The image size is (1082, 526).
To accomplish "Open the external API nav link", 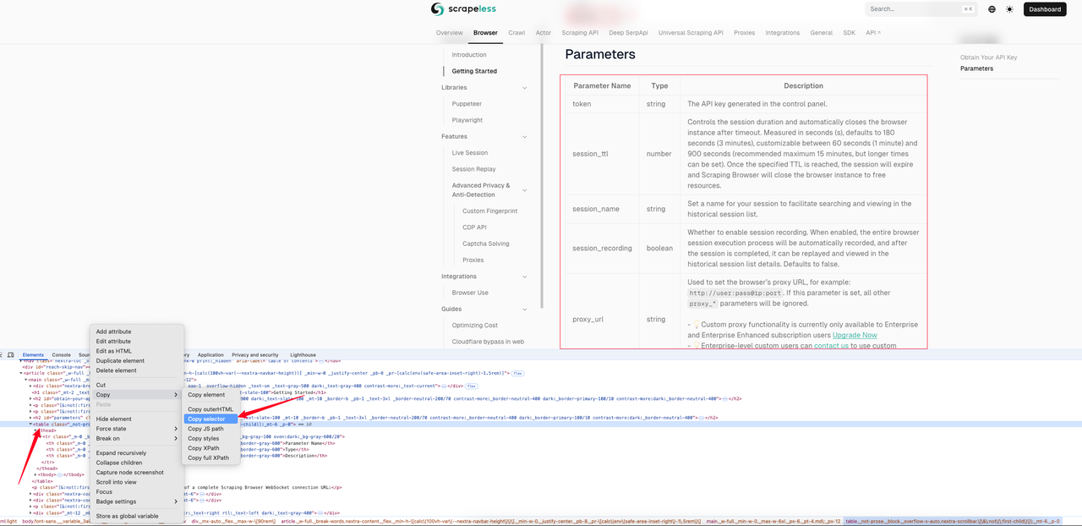I will pos(873,33).
